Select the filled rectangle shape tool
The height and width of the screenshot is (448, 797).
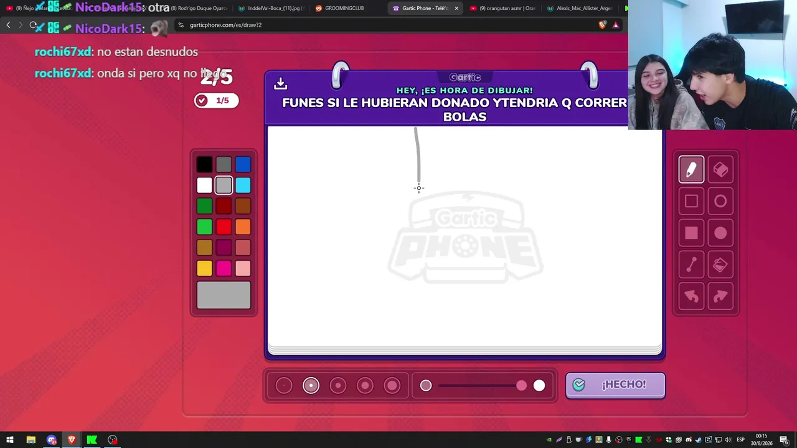pyautogui.click(x=691, y=233)
